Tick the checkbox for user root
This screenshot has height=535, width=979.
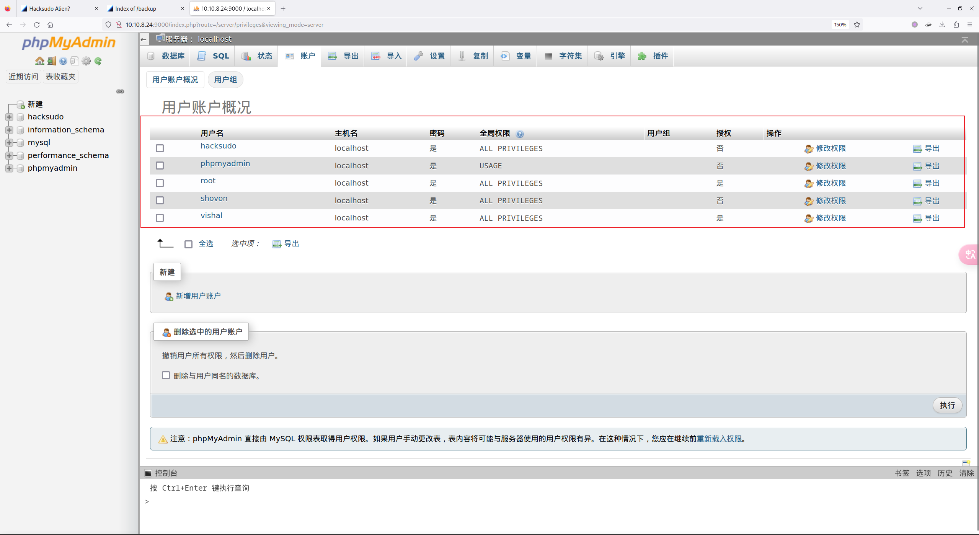pyautogui.click(x=160, y=183)
